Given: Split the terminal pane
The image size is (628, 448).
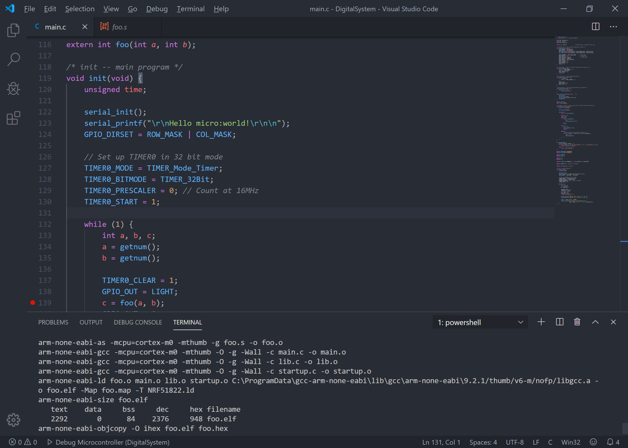Looking at the screenshot, I should pyautogui.click(x=559, y=322).
